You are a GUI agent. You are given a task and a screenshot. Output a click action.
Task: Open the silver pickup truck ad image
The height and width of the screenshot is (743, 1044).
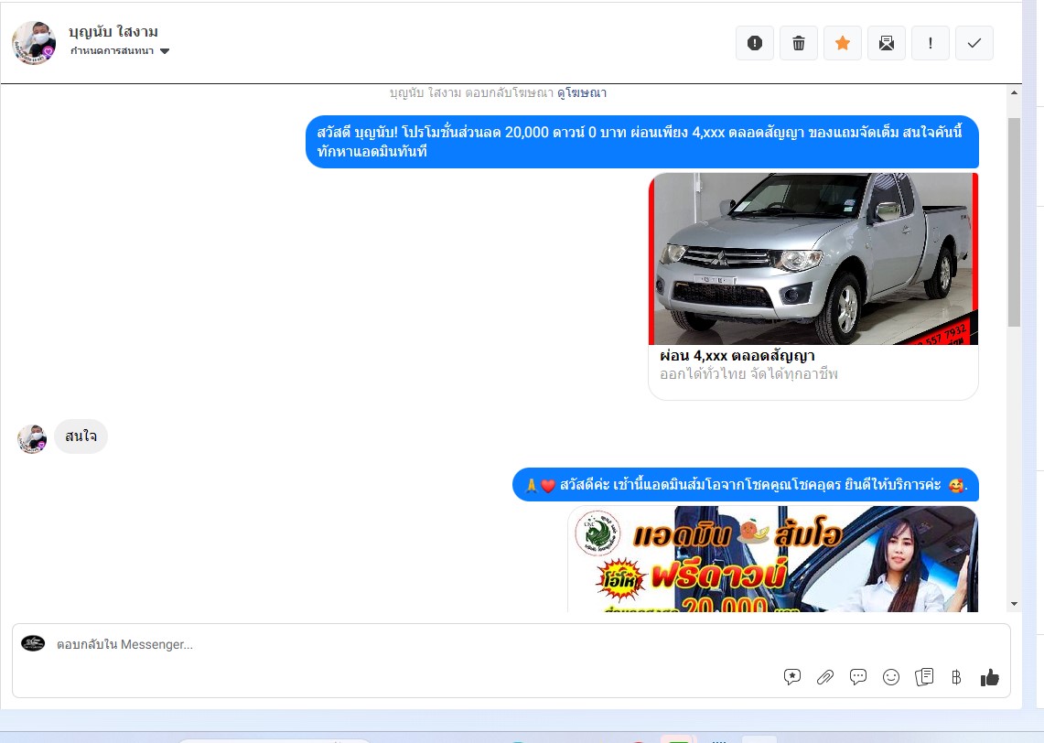tap(813, 259)
